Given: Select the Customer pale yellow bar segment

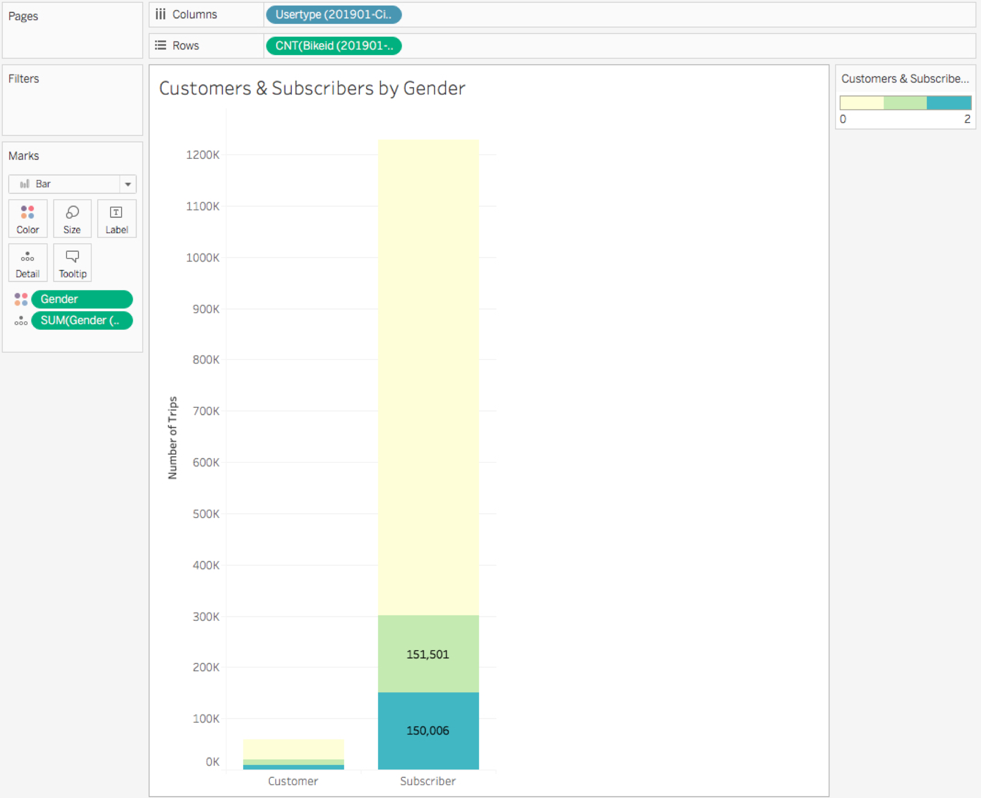Looking at the screenshot, I should (293, 749).
